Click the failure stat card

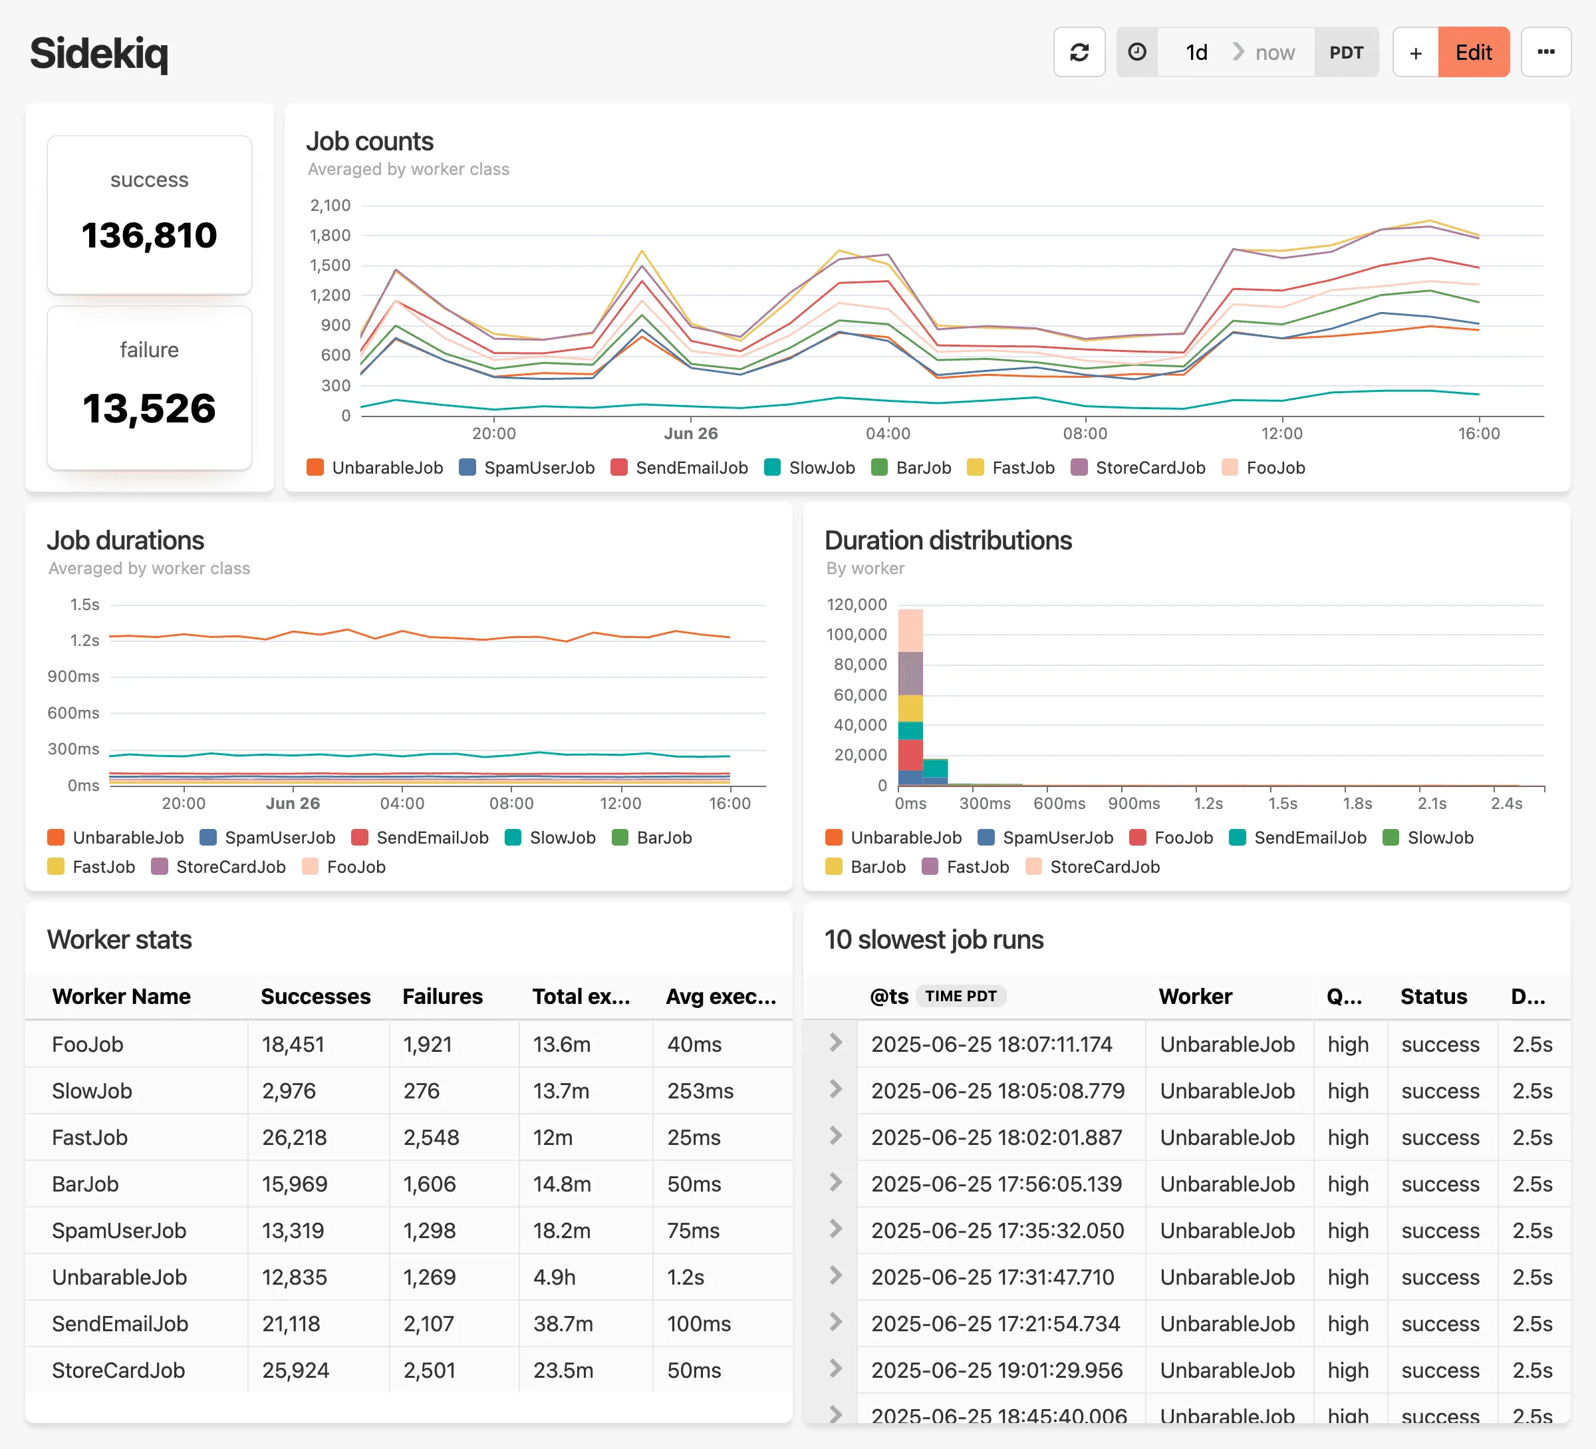tap(149, 388)
